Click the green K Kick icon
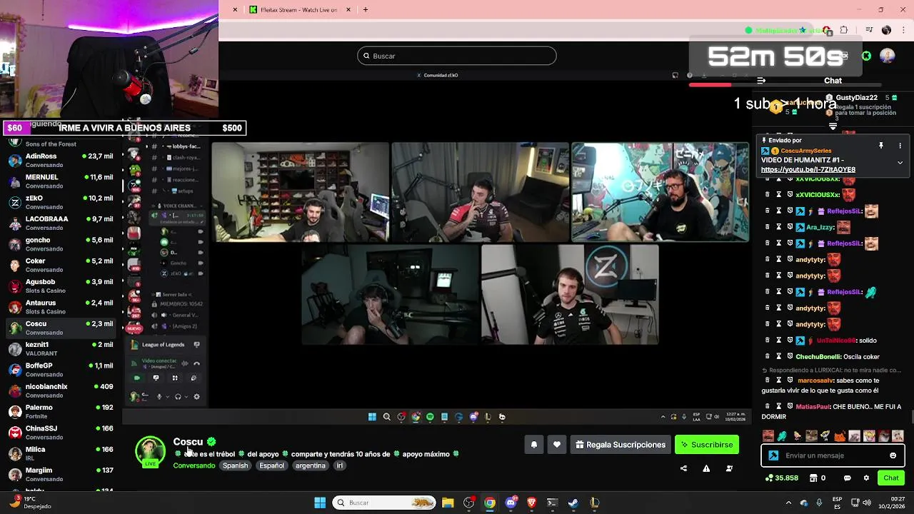The height and width of the screenshot is (514, 914). click(866, 56)
